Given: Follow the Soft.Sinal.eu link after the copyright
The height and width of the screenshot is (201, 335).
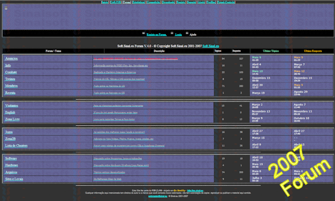Looking at the screenshot, I should [x=210, y=46].
